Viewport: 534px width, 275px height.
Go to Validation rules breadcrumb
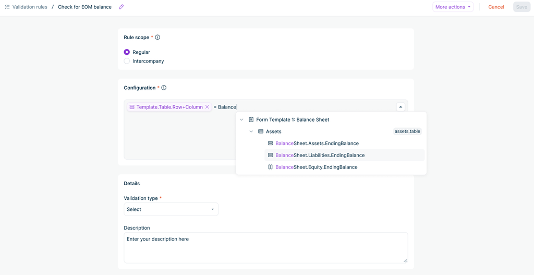tap(30, 7)
